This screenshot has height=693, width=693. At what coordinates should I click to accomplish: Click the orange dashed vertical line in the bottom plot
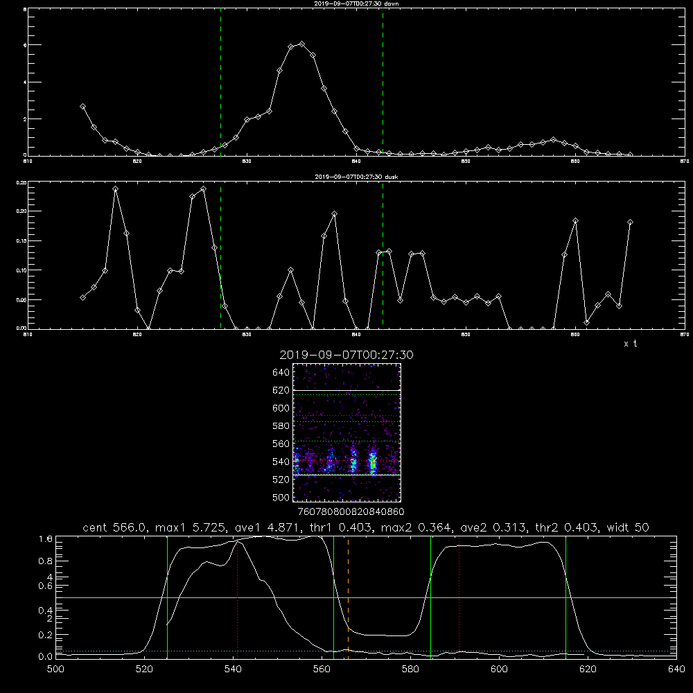(349, 597)
